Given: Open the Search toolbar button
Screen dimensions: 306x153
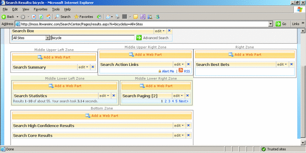Looking at the screenshot, I should point(62,17).
